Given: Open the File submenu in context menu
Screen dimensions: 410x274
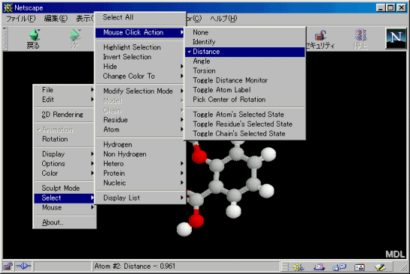Looking at the screenshot, I should 65,90.
